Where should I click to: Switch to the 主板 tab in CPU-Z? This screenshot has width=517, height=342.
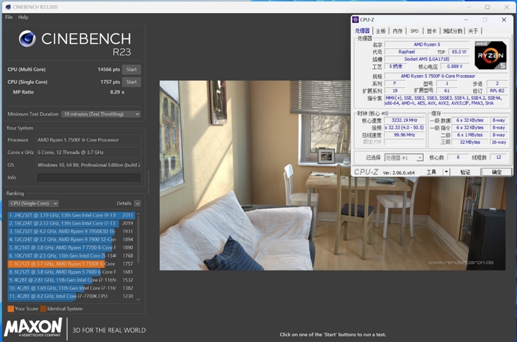click(381, 31)
